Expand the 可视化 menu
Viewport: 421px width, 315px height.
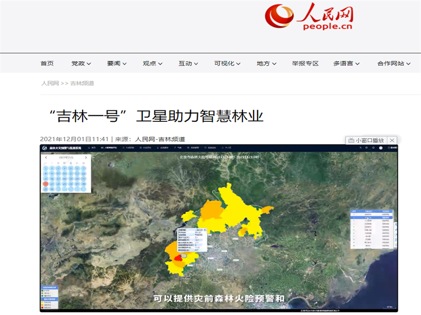pyautogui.click(x=227, y=64)
